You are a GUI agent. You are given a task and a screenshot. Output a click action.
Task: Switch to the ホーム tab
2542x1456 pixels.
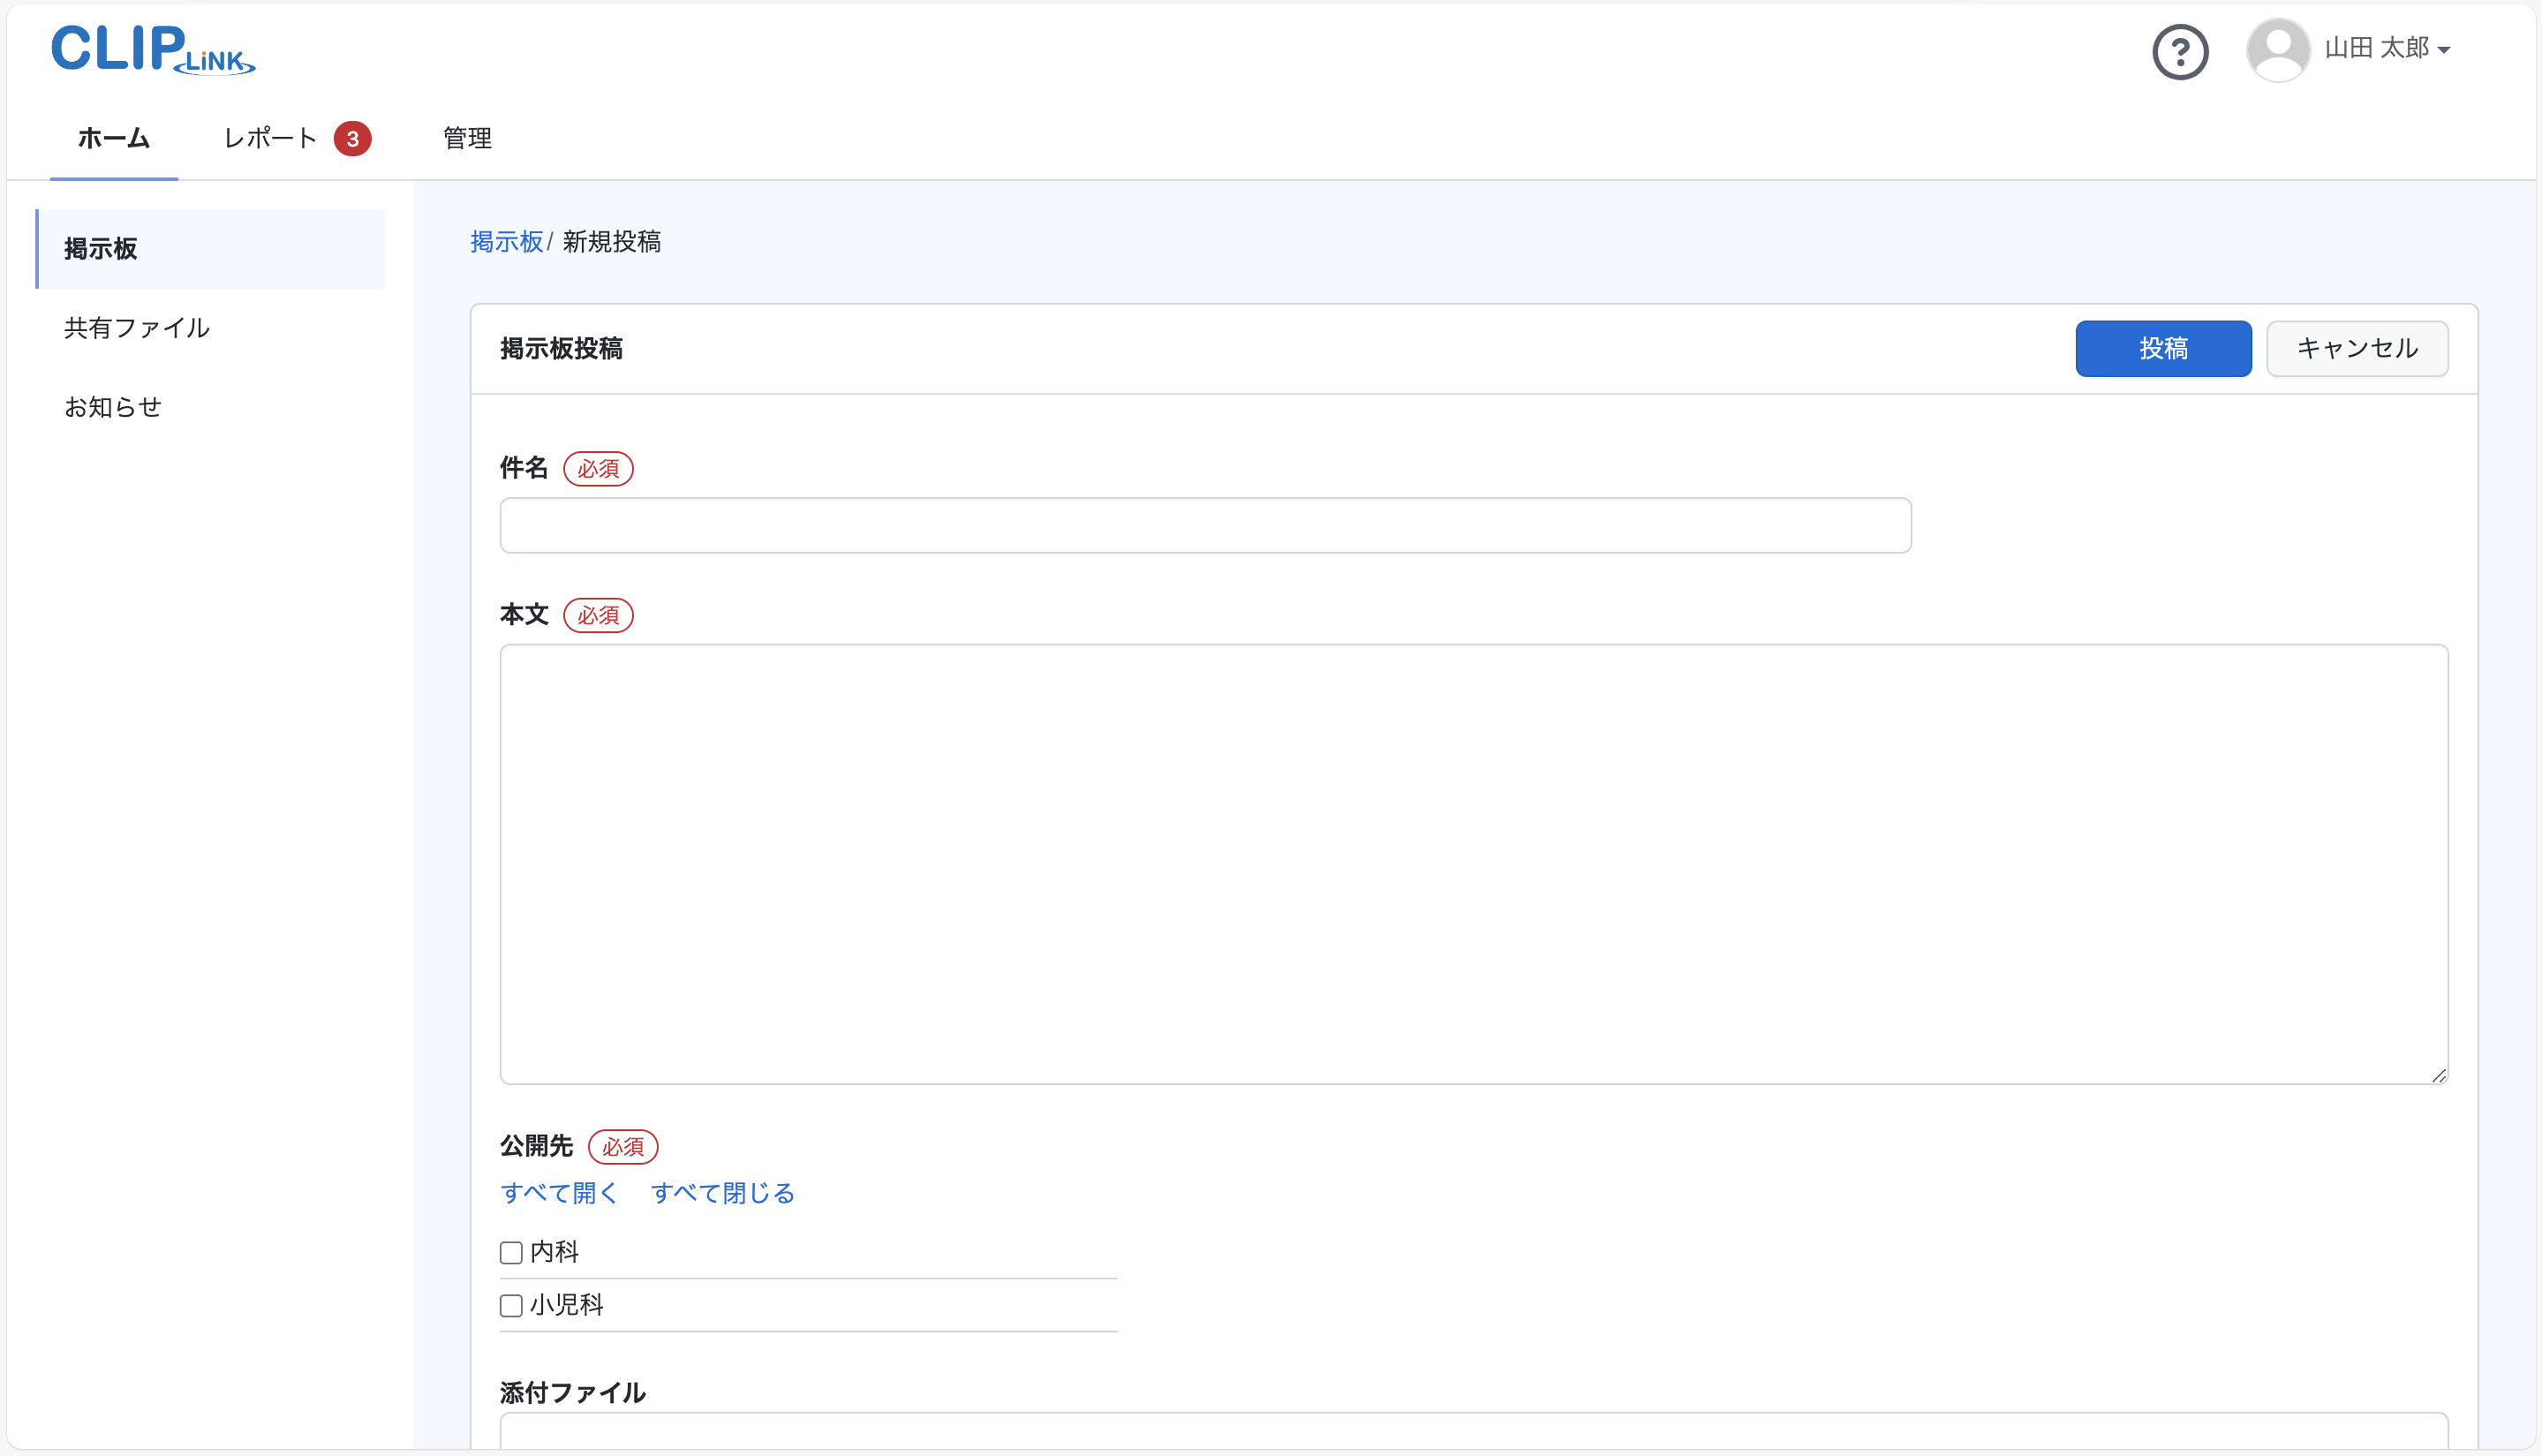pyautogui.click(x=114, y=138)
